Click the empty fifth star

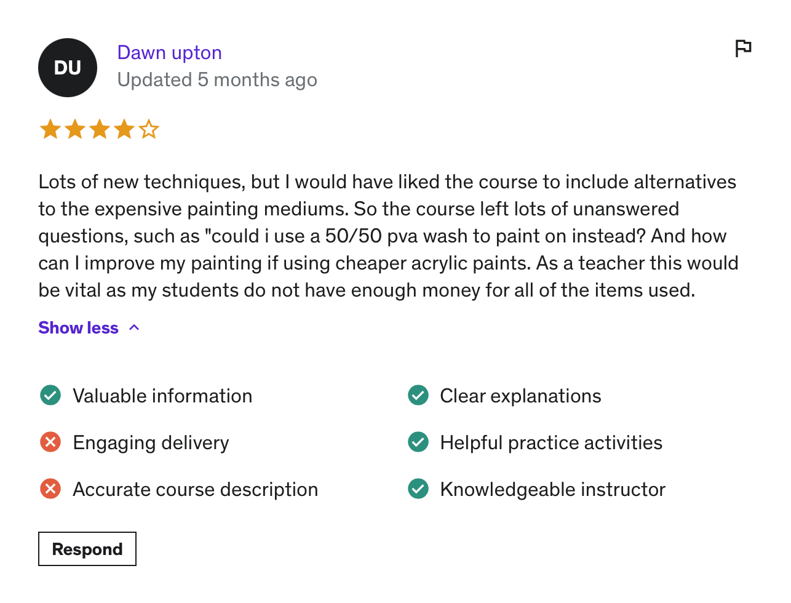[148, 130]
